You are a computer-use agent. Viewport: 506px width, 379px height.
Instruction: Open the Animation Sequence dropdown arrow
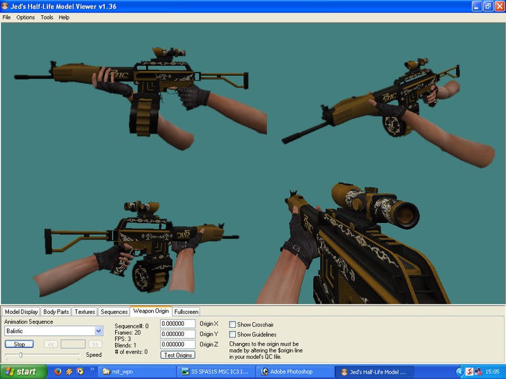coord(99,330)
